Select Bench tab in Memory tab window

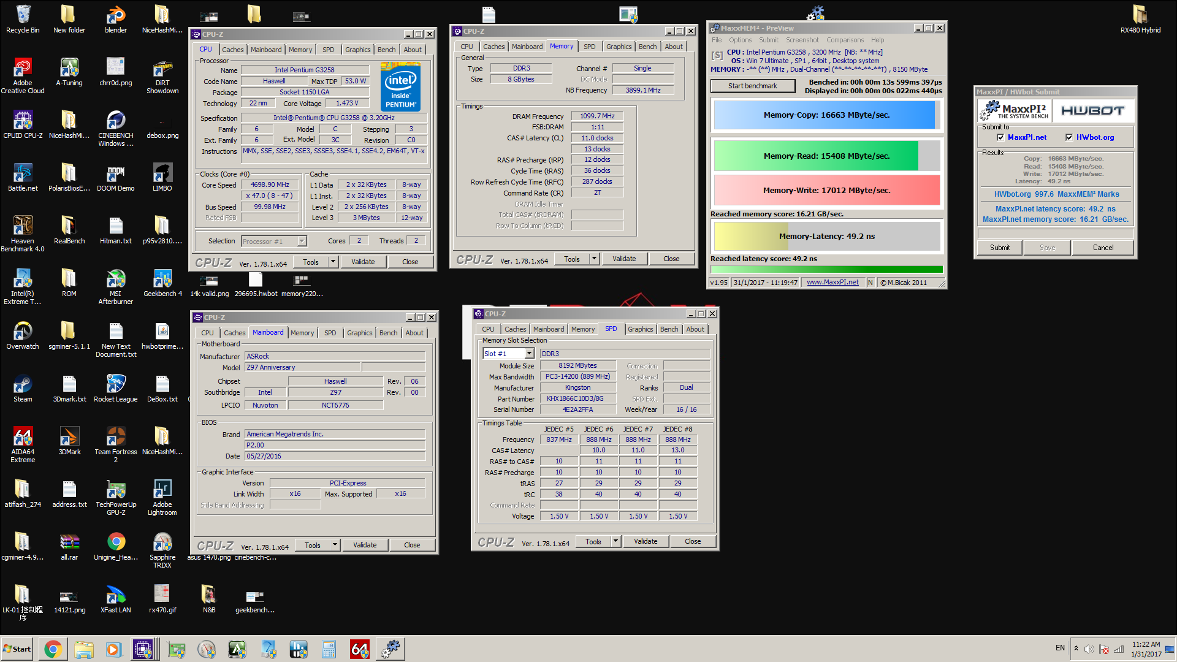coord(647,47)
